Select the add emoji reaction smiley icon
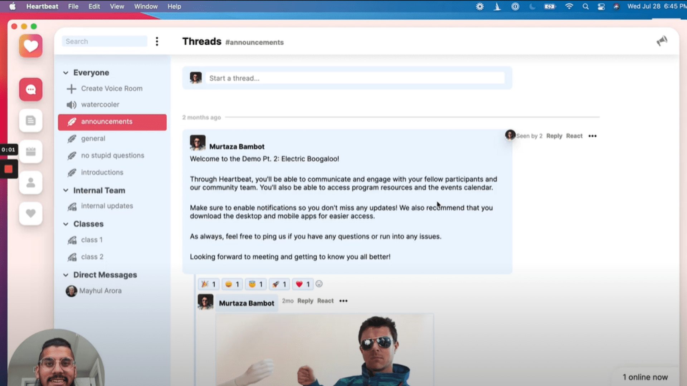 pyautogui.click(x=320, y=284)
